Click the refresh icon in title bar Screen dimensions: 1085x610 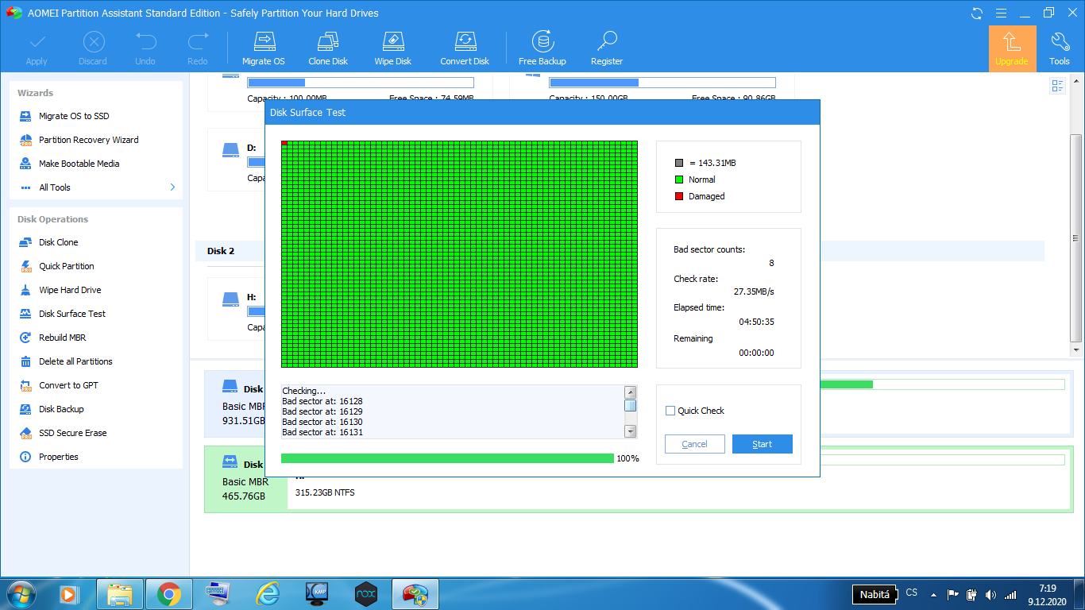pyautogui.click(x=976, y=14)
